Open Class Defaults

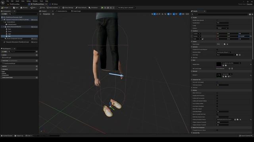(81, 7)
